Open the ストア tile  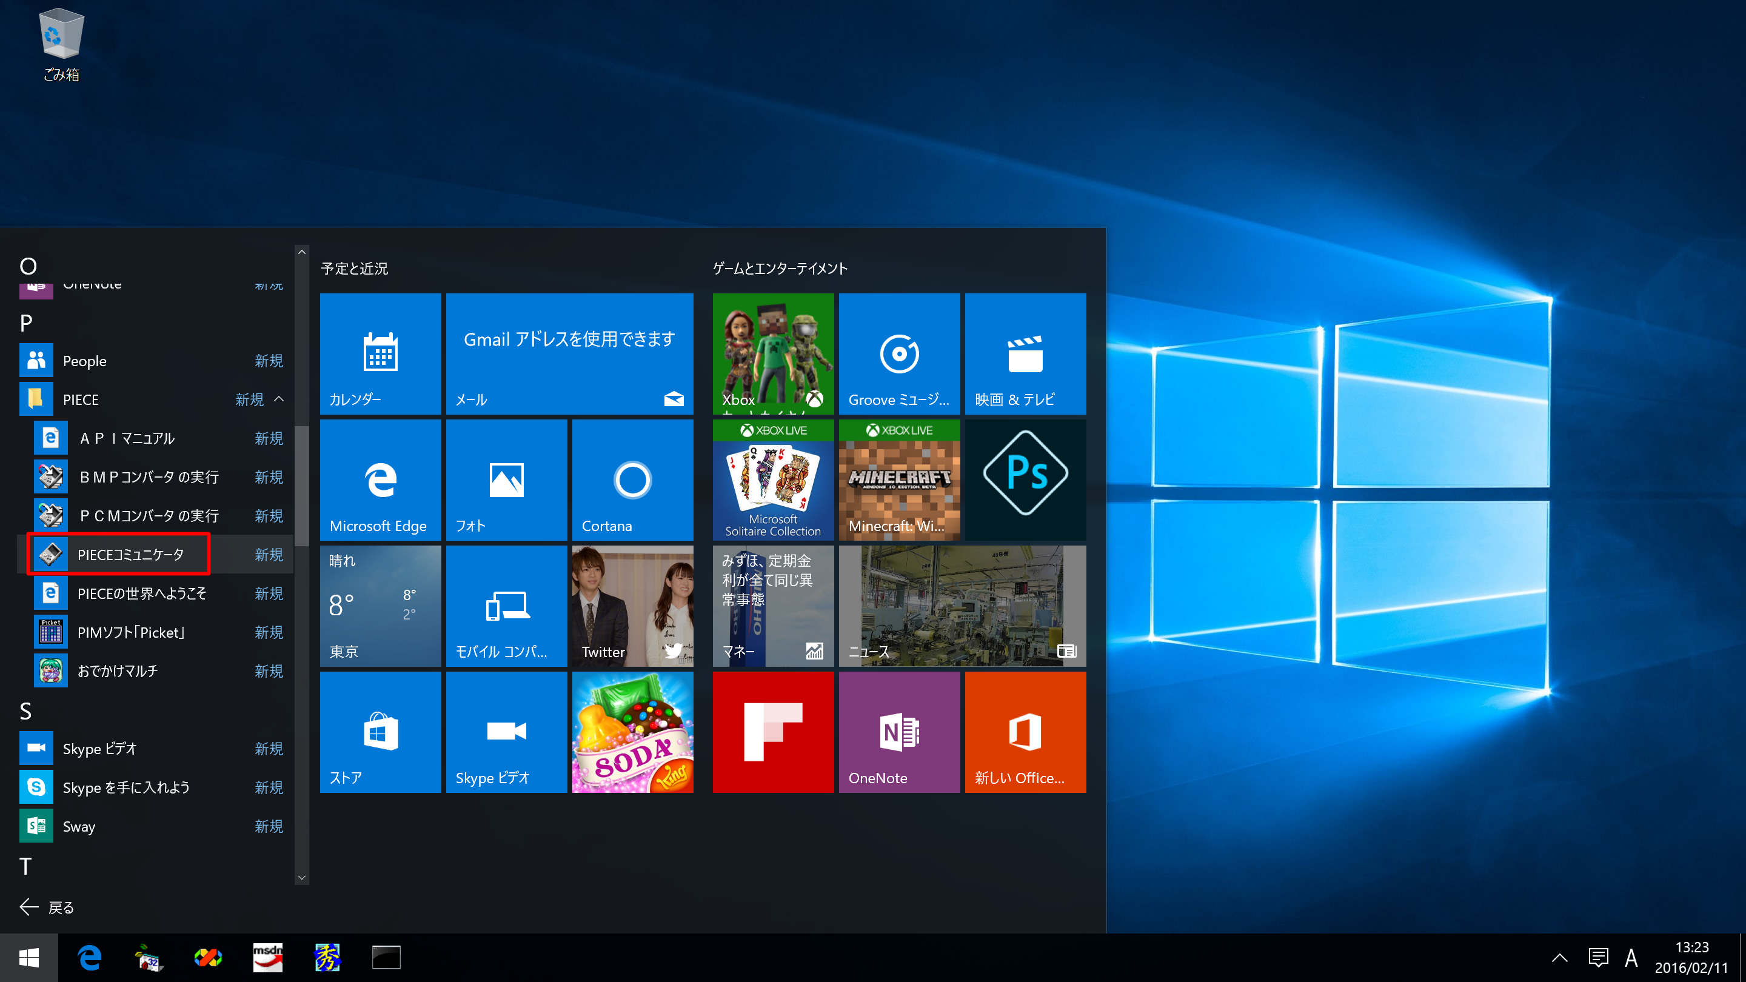coord(380,732)
